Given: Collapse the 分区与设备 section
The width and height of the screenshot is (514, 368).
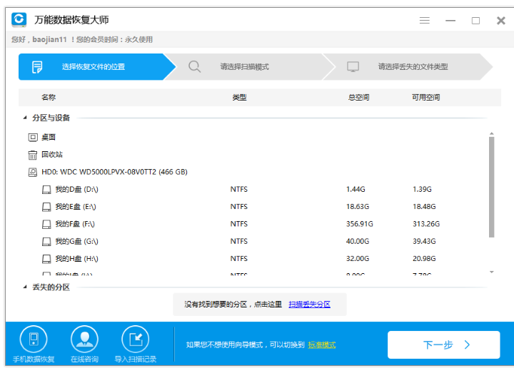Looking at the screenshot, I should tap(26, 118).
